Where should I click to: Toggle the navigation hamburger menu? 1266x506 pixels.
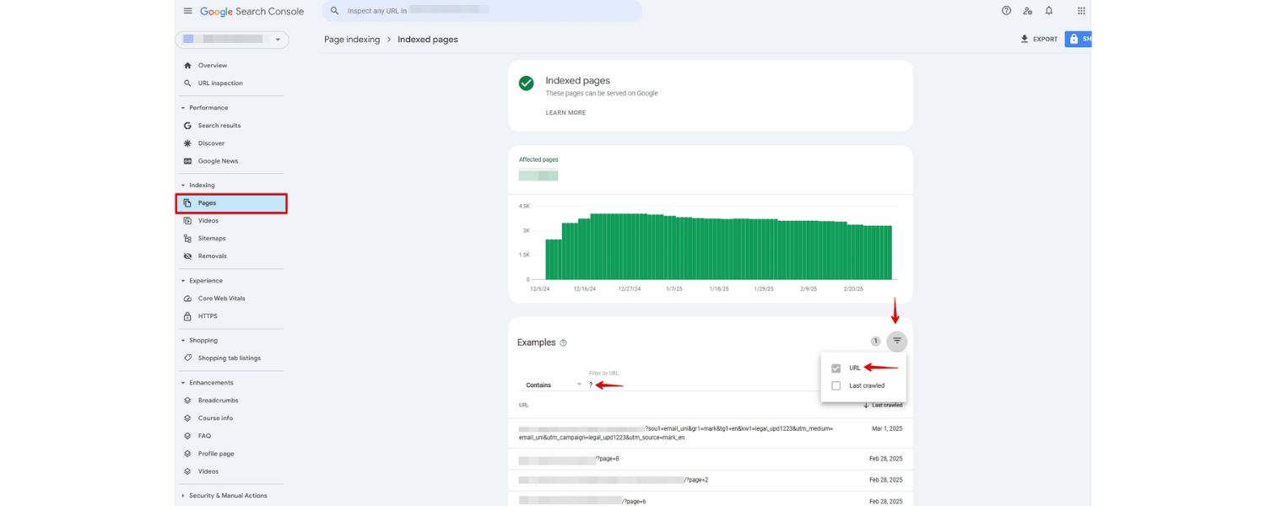coord(187,10)
